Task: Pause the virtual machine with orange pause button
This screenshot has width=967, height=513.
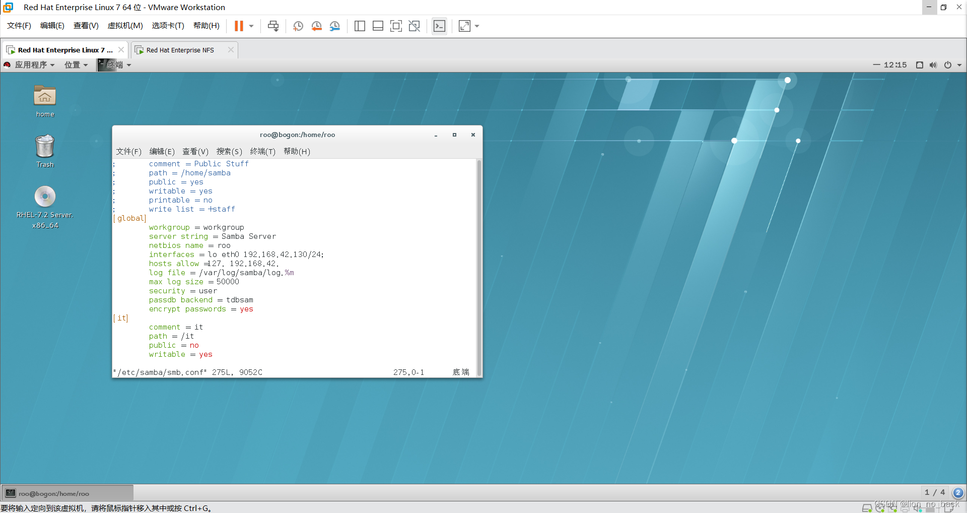Action: pos(239,26)
